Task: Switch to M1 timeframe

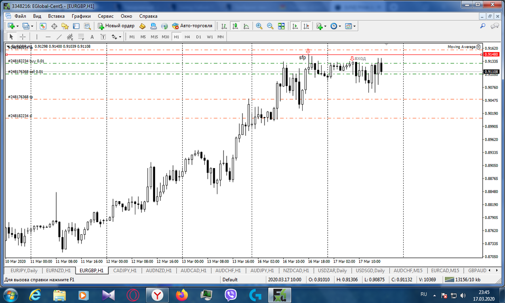Action: pyautogui.click(x=132, y=37)
